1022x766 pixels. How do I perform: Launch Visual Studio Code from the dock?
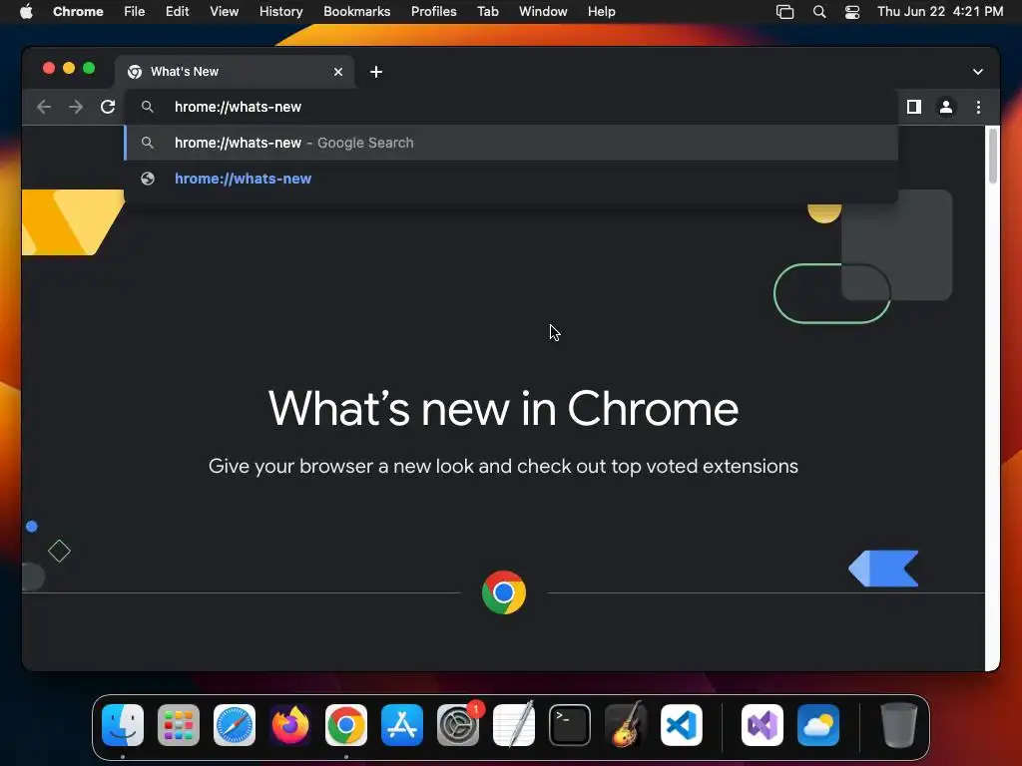pyautogui.click(x=681, y=725)
